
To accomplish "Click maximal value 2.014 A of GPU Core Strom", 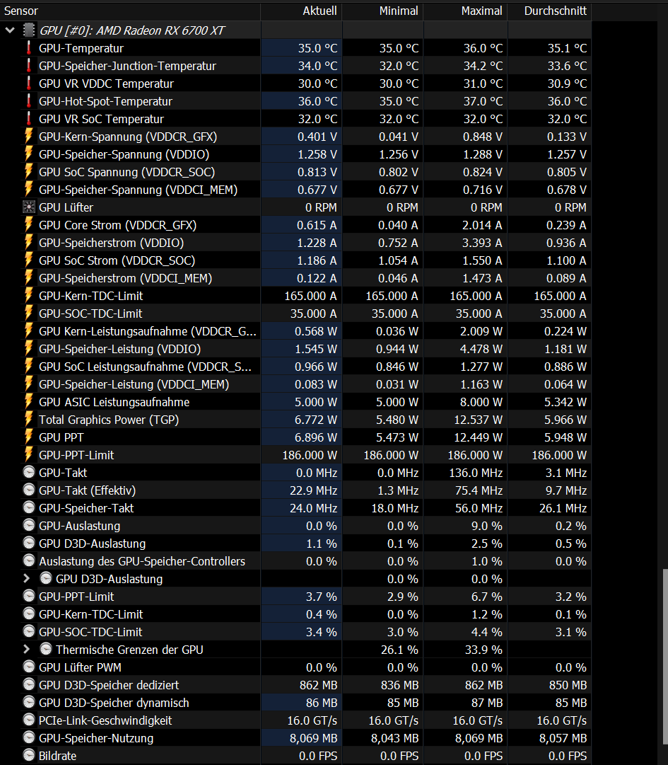I will 482,225.
